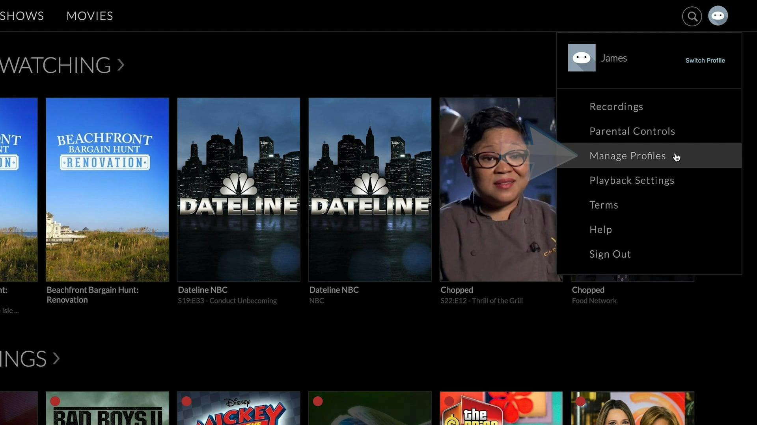The width and height of the screenshot is (757, 425).
Task: Open Recordings from profile menu
Action: [x=616, y=107]
